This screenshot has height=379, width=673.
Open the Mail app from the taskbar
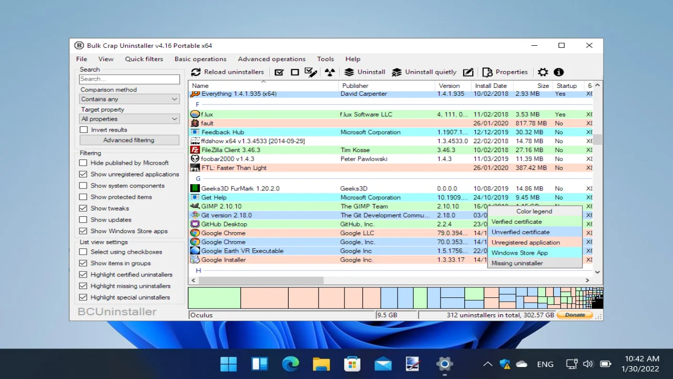(x=383, y=364)
